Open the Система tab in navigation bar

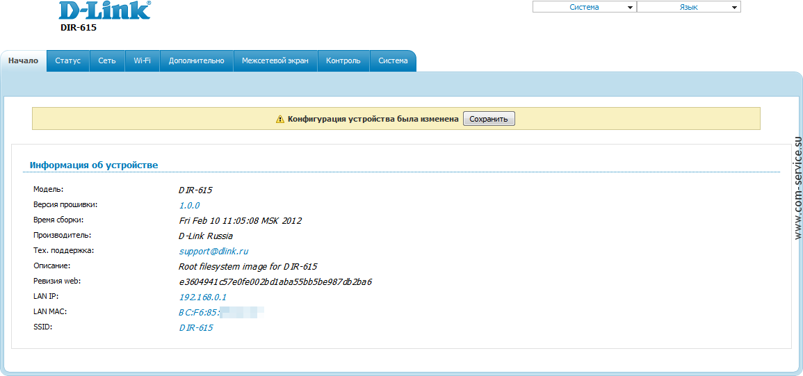[x=394, y=60]
